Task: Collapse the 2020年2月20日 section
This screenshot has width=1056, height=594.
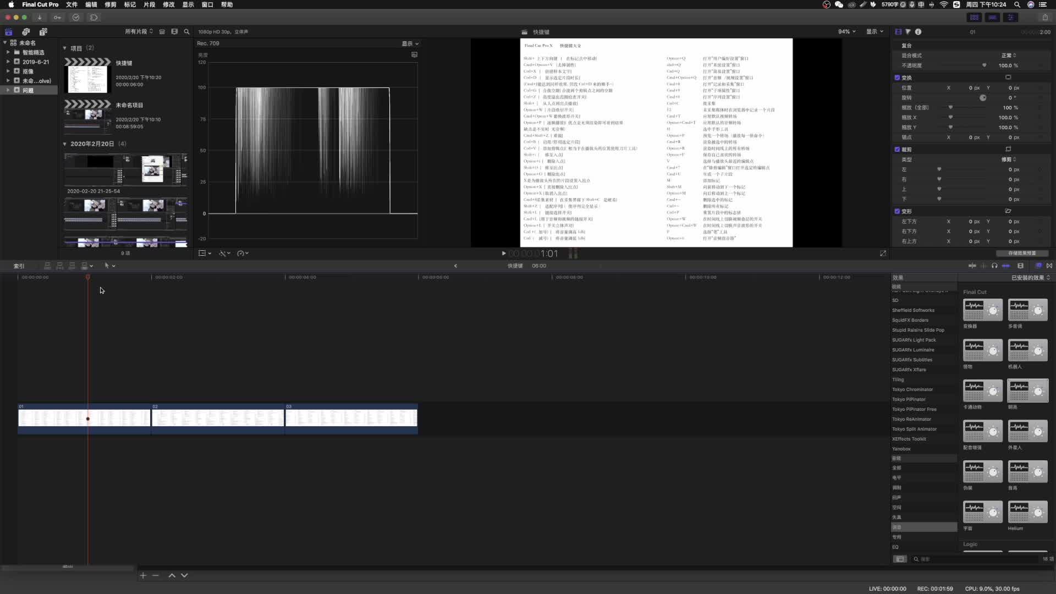Action: 65,144
